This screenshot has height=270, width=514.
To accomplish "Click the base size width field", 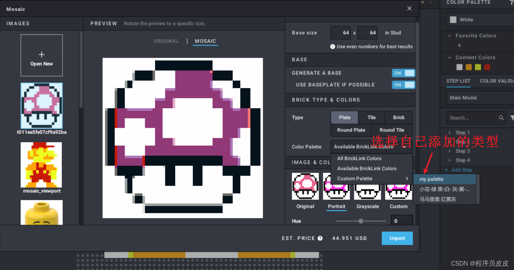I will [341, 33].
